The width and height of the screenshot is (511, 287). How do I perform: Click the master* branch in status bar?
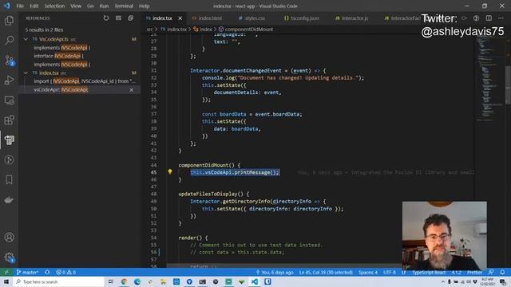click(27, 272)
